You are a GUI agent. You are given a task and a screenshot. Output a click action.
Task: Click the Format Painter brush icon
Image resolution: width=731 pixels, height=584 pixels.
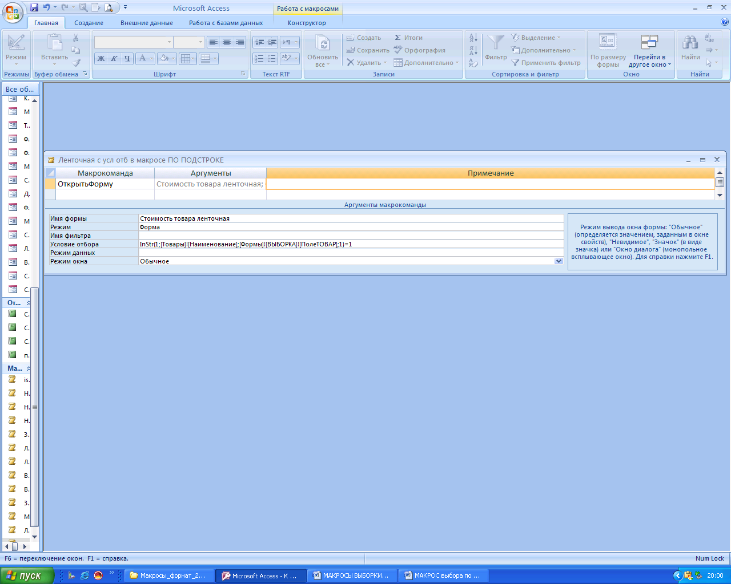pos(76,63)
